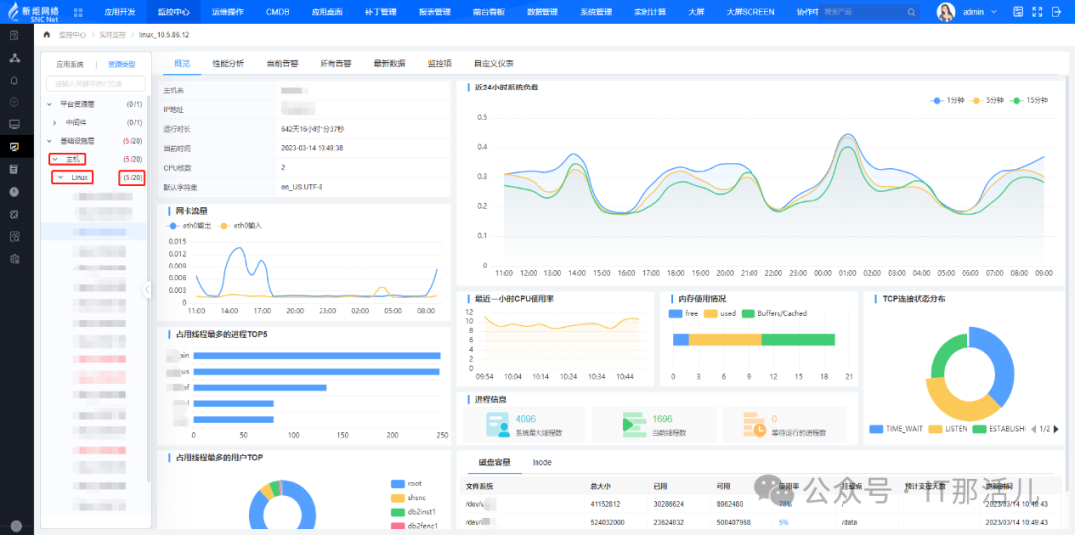1075x535 pixels.
Task: Go home via breadcrumb house icon
Action: [47, 34]
